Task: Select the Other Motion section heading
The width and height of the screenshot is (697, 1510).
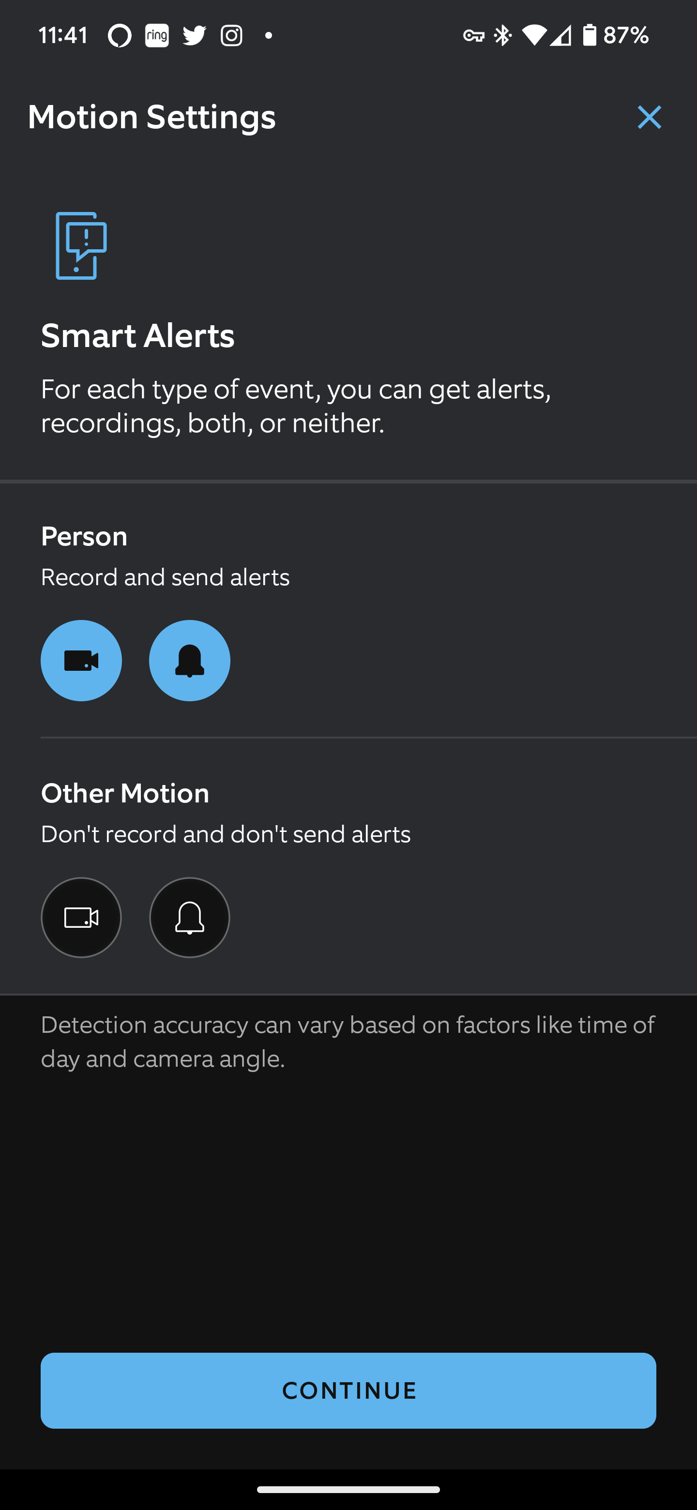Action: point(125,793)
